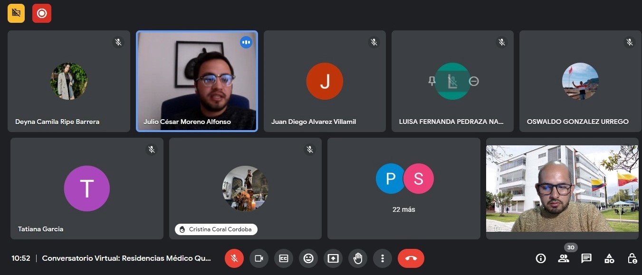Viewport: 642px width, 275px height.
Task: Click OSWALDO GONZALEZ URREGO's muted mic icon
Action: point(630,42)
